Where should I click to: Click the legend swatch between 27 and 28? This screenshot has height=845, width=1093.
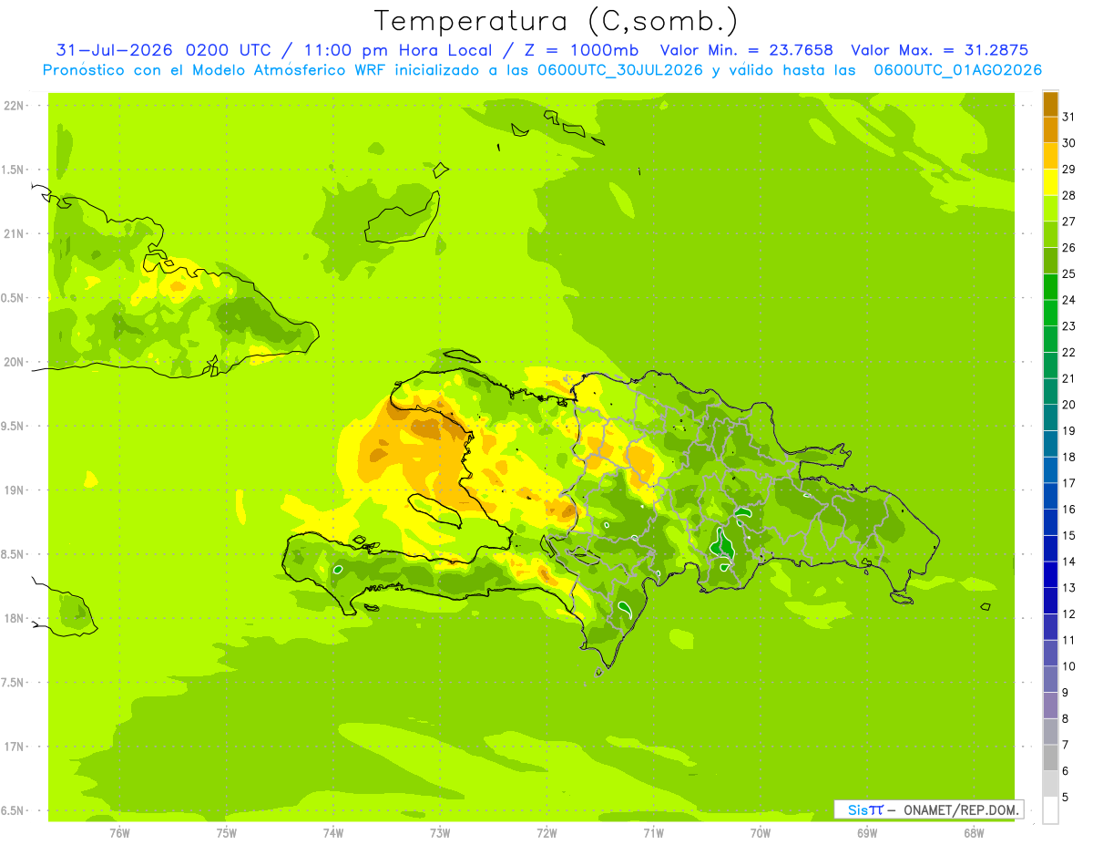(x=1050, y=209)
